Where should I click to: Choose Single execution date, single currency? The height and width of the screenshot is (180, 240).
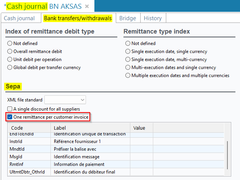click(128, 51)
